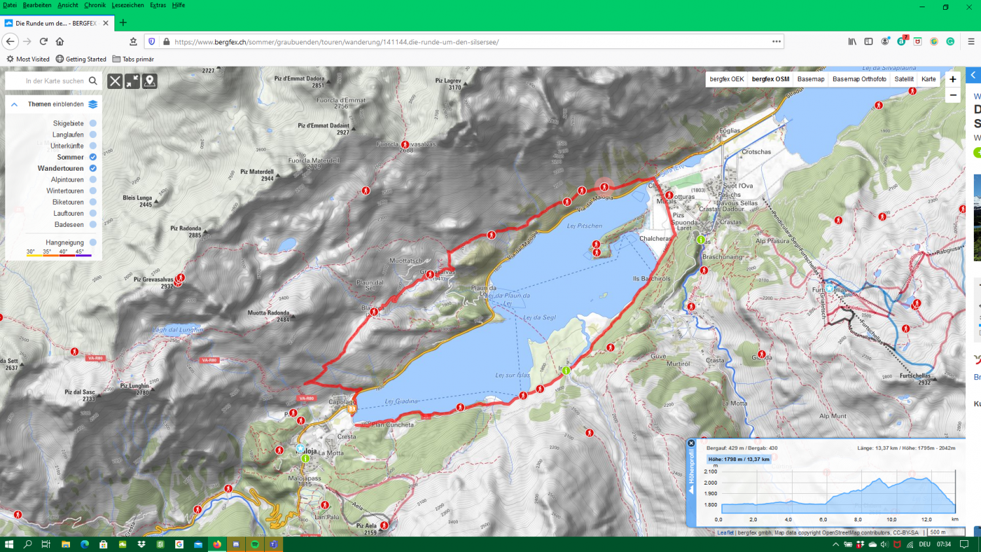
Task: Zoom out the map with minus
Action: [x=953, y=95]
